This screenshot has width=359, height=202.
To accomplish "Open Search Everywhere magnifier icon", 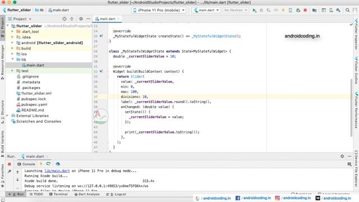I will coord(348,10).
